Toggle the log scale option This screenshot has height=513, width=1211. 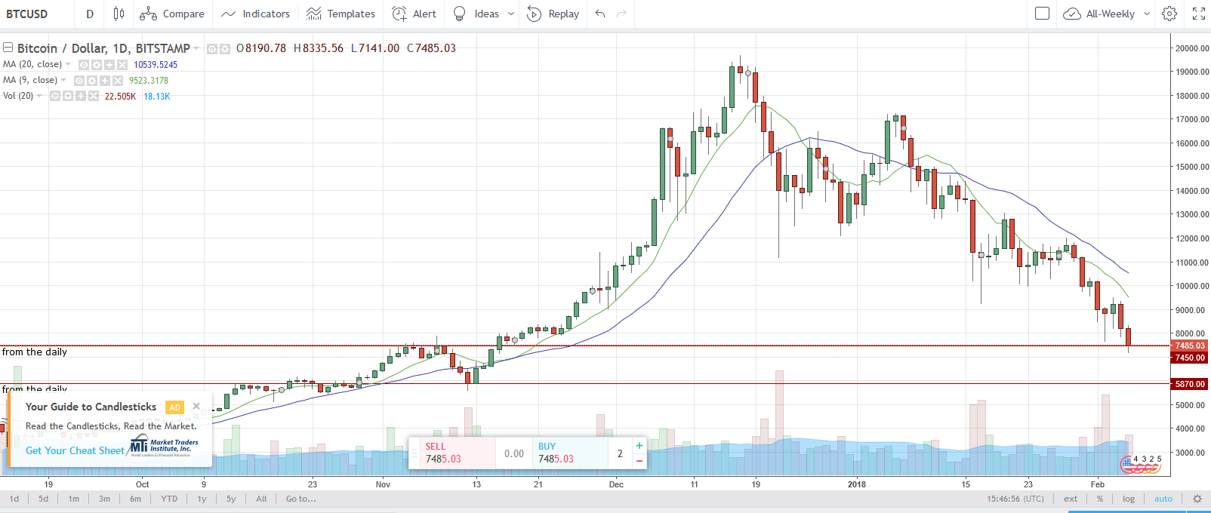(x=1128, y=499)
